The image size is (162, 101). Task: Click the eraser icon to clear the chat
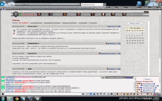point(87,94)
